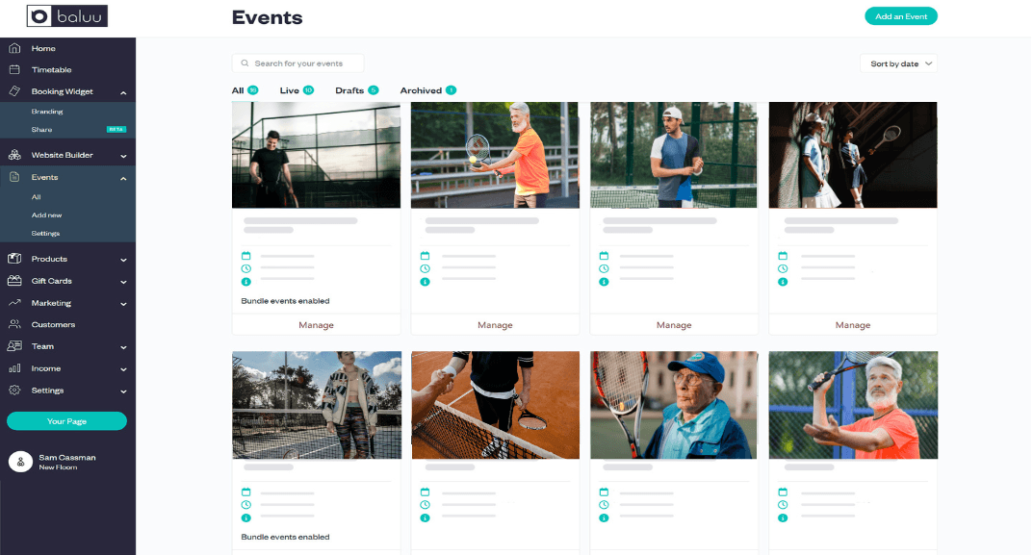Open the Sort by date dropdown
This screenshot has height=555, width=1033.
898,63
